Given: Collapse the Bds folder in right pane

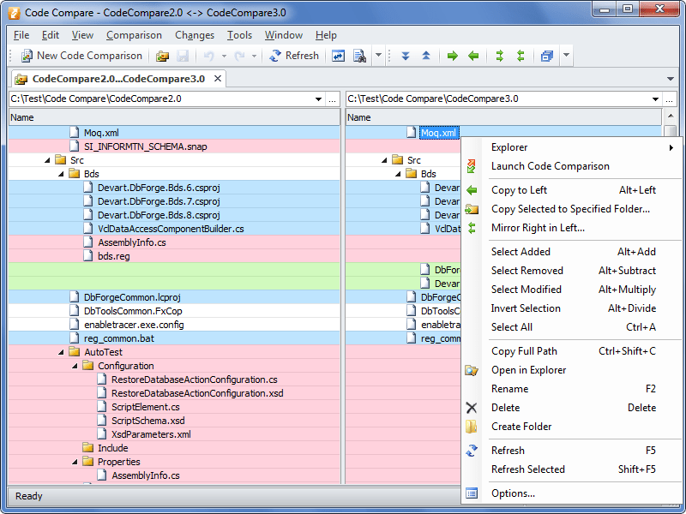Looking at the screenshot, I should tap(398, 174).
